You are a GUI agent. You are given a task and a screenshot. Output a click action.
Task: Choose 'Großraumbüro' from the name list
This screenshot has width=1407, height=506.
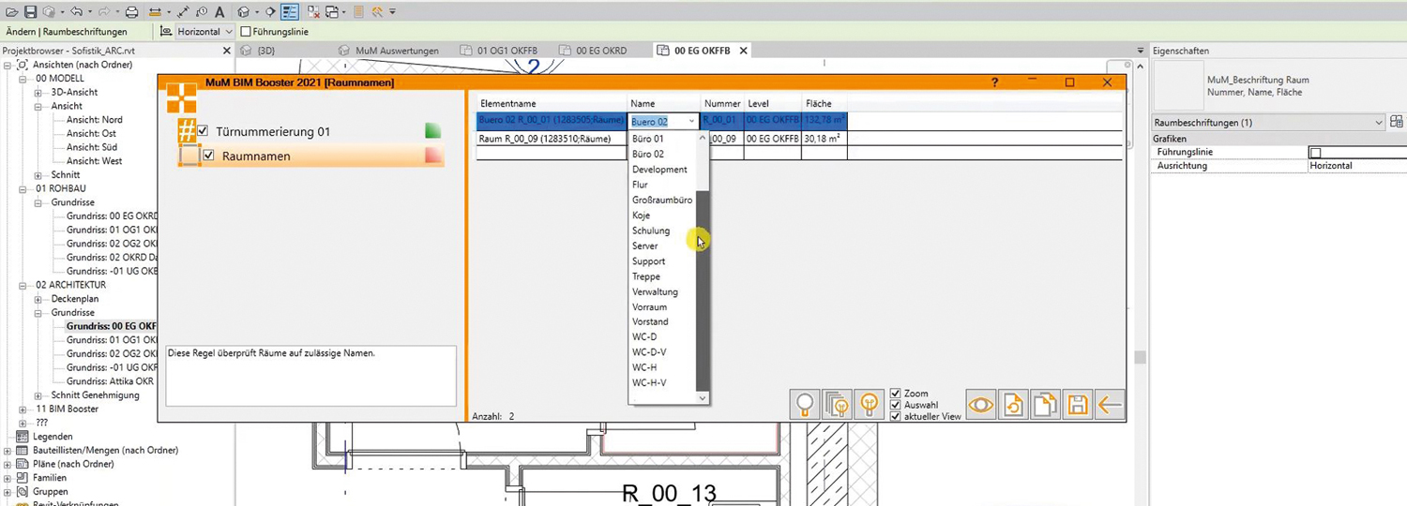[x=662, y=201]
